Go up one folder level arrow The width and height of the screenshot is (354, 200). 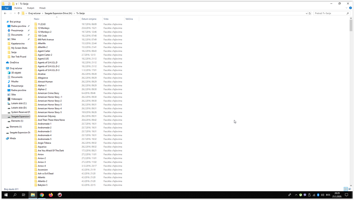coord(19,13)
